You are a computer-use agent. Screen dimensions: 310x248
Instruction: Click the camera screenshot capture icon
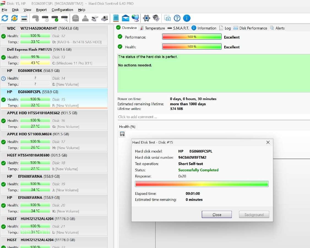167,18
